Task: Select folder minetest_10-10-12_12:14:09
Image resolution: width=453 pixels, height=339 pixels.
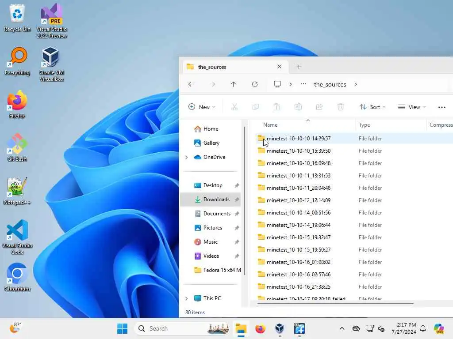Action: point(299,200)
